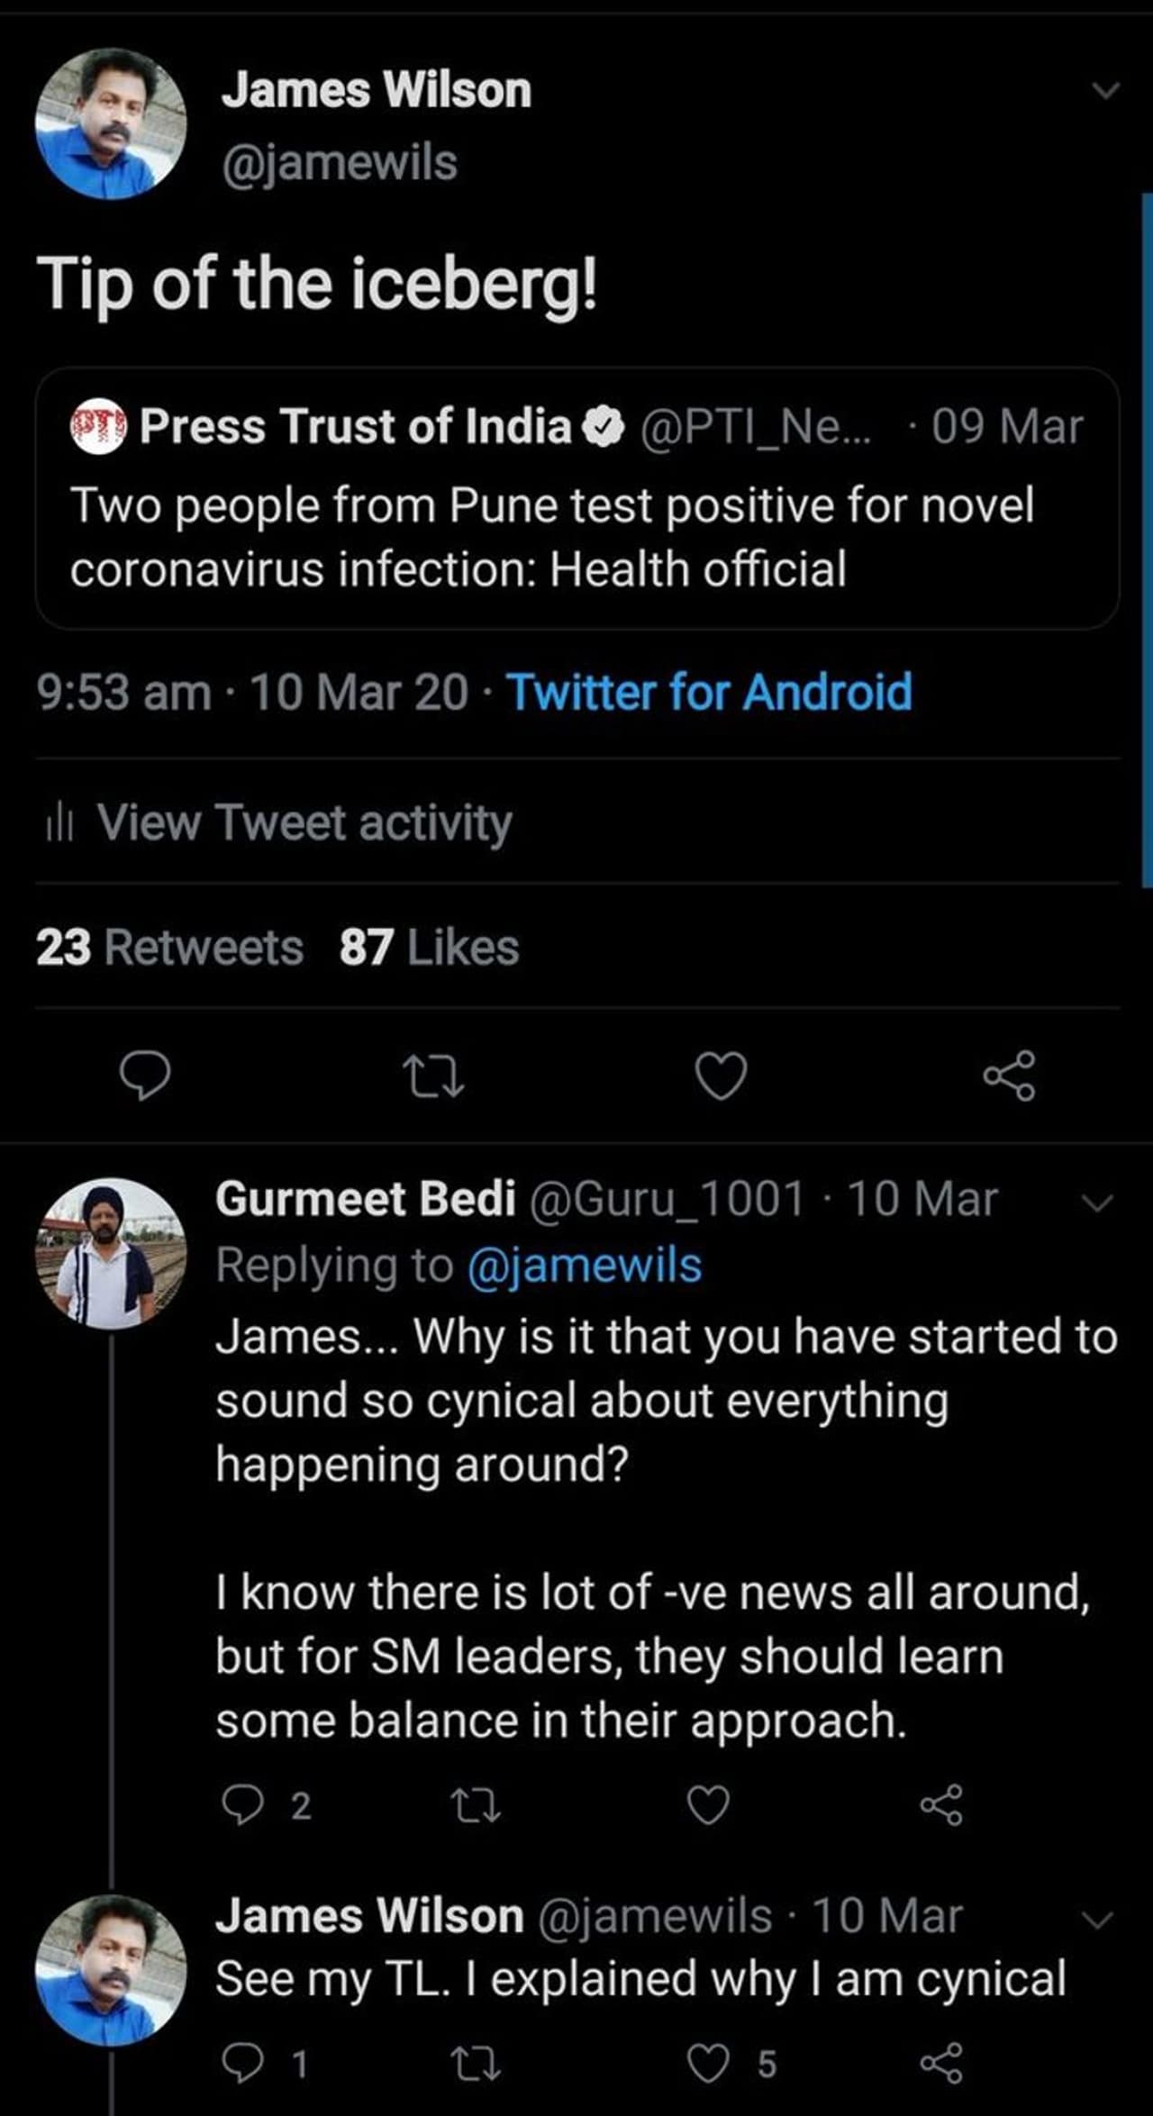Screen dimensions: 1153x2116
Task: Retweet Gurmeet Bedi's reply
Action: point(477,1805)
